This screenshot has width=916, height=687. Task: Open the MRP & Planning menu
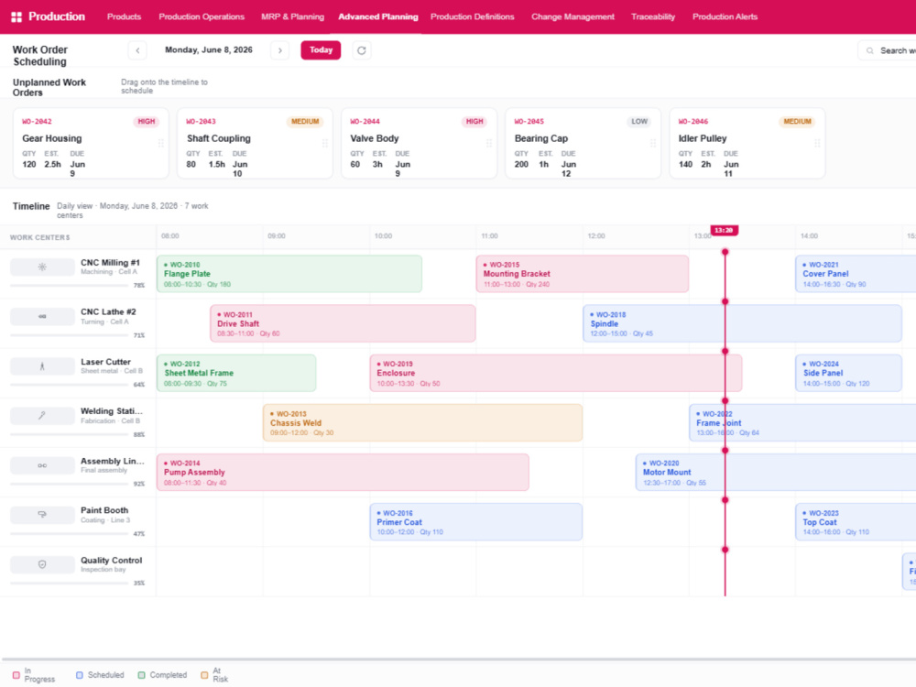click(293, 16)
